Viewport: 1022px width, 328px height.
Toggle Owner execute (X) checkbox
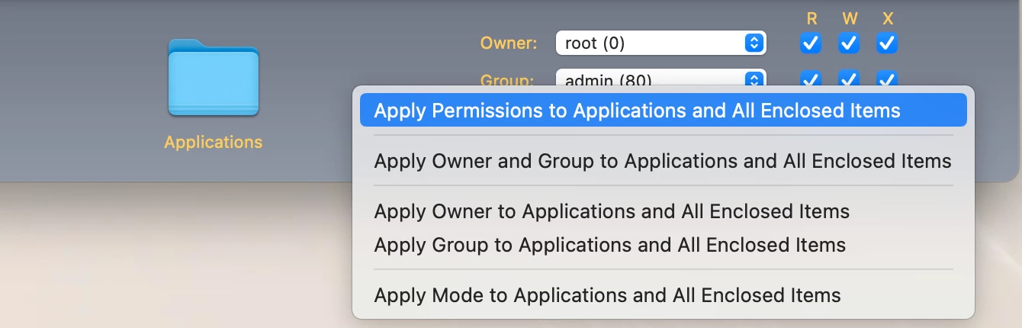coord(886,43)
